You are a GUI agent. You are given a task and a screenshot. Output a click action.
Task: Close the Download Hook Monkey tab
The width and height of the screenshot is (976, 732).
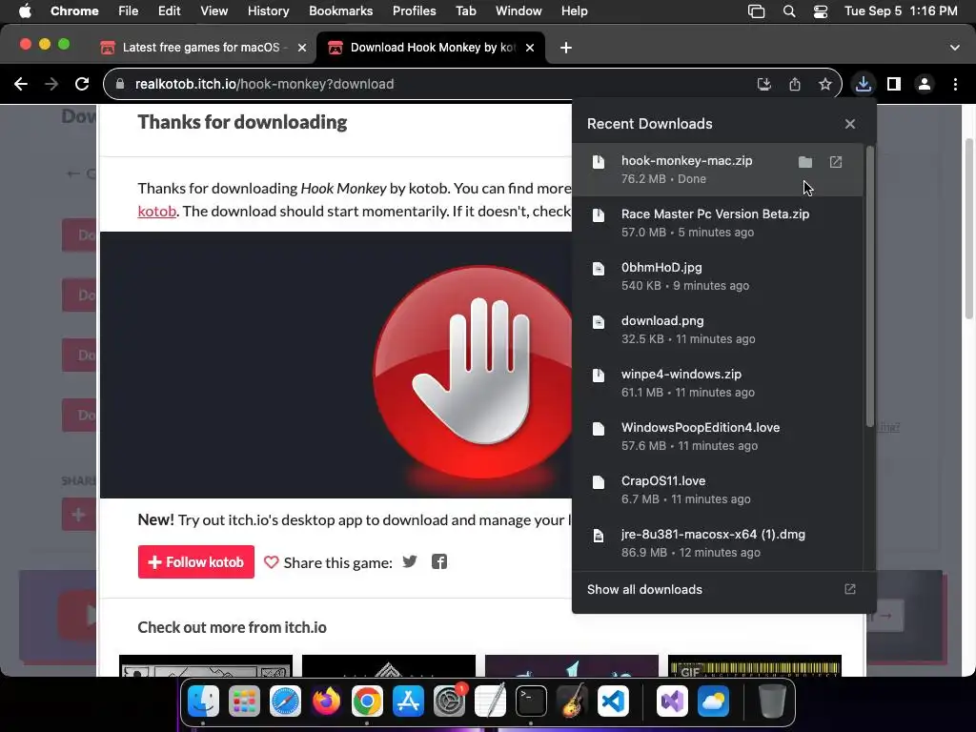(x=530, y=48)
